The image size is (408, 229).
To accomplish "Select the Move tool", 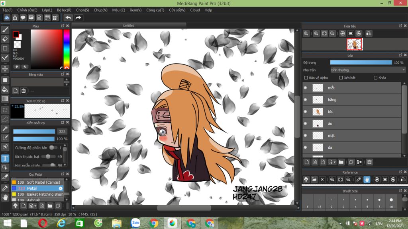I will click(x=5, y=69).
